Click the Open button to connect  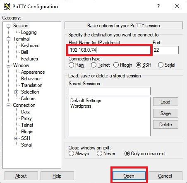pos(129,176)
